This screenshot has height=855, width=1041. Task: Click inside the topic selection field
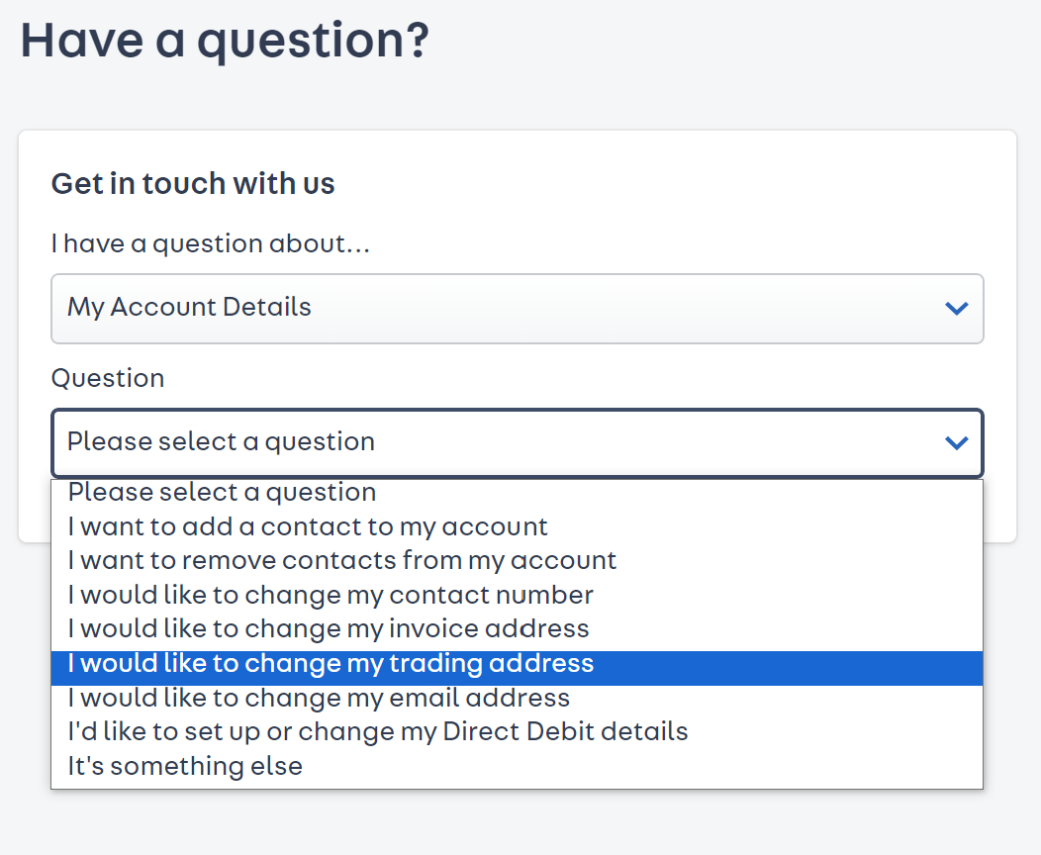[x=396, y=308]
